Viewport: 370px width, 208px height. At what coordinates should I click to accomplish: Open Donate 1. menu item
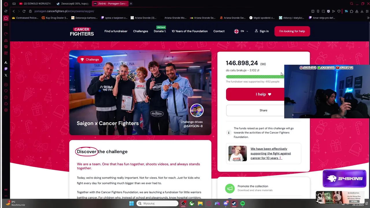click(x=160, y=31)
